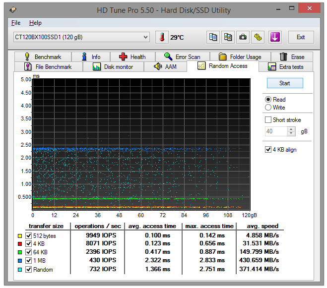Click the red 4 KB color swatch
Viewport: 327px width, 288px height.
pos(20,244)
